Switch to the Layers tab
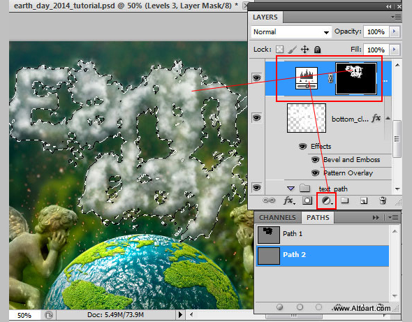412x322 pixels. coord(265,17)
